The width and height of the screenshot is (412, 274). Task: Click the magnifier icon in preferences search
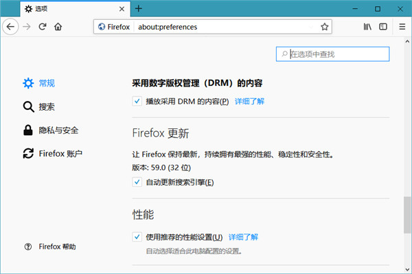[284, 54]
